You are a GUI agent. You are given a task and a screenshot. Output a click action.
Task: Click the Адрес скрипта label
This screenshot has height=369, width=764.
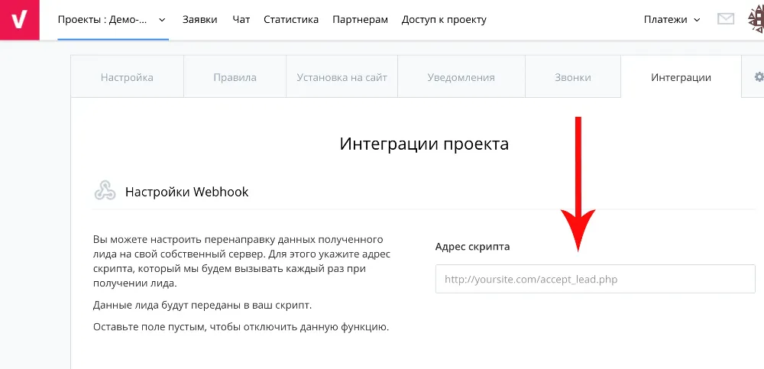pyautogui.click(x=473, y=247)
